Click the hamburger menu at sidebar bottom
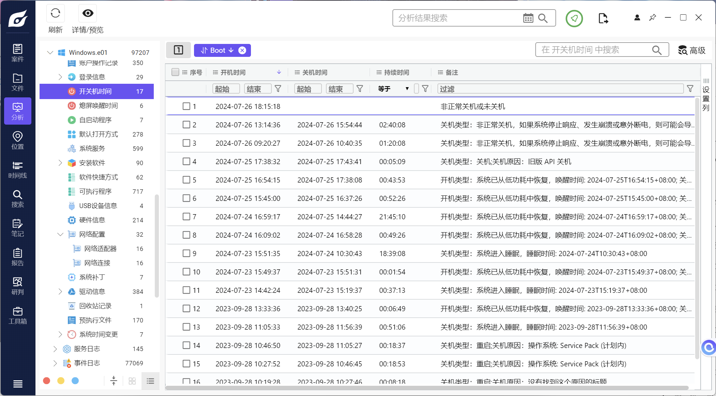Image resolution: width=716 pixels, height=396 pixels. [18, 384]
